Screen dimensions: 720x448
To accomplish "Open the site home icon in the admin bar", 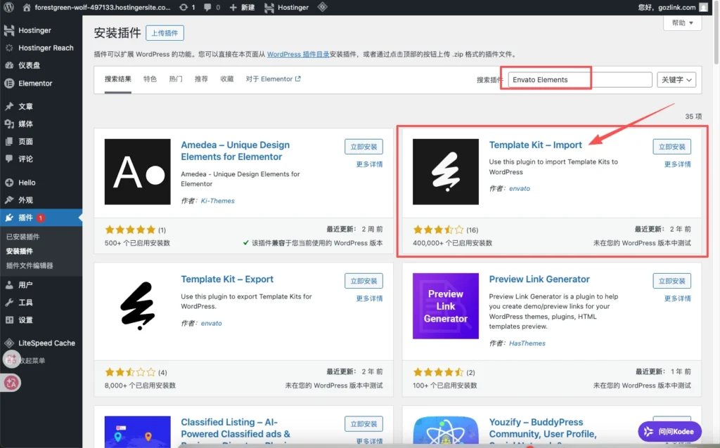I will point(27,7).
